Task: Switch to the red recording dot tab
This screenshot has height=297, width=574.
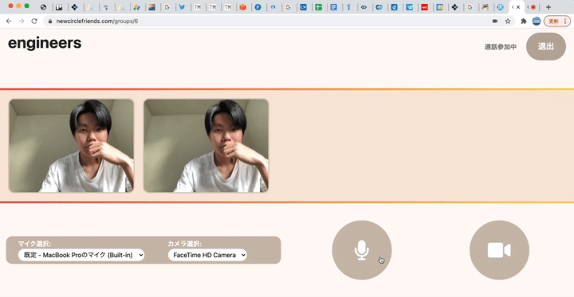Action: (x=533, y=7)
